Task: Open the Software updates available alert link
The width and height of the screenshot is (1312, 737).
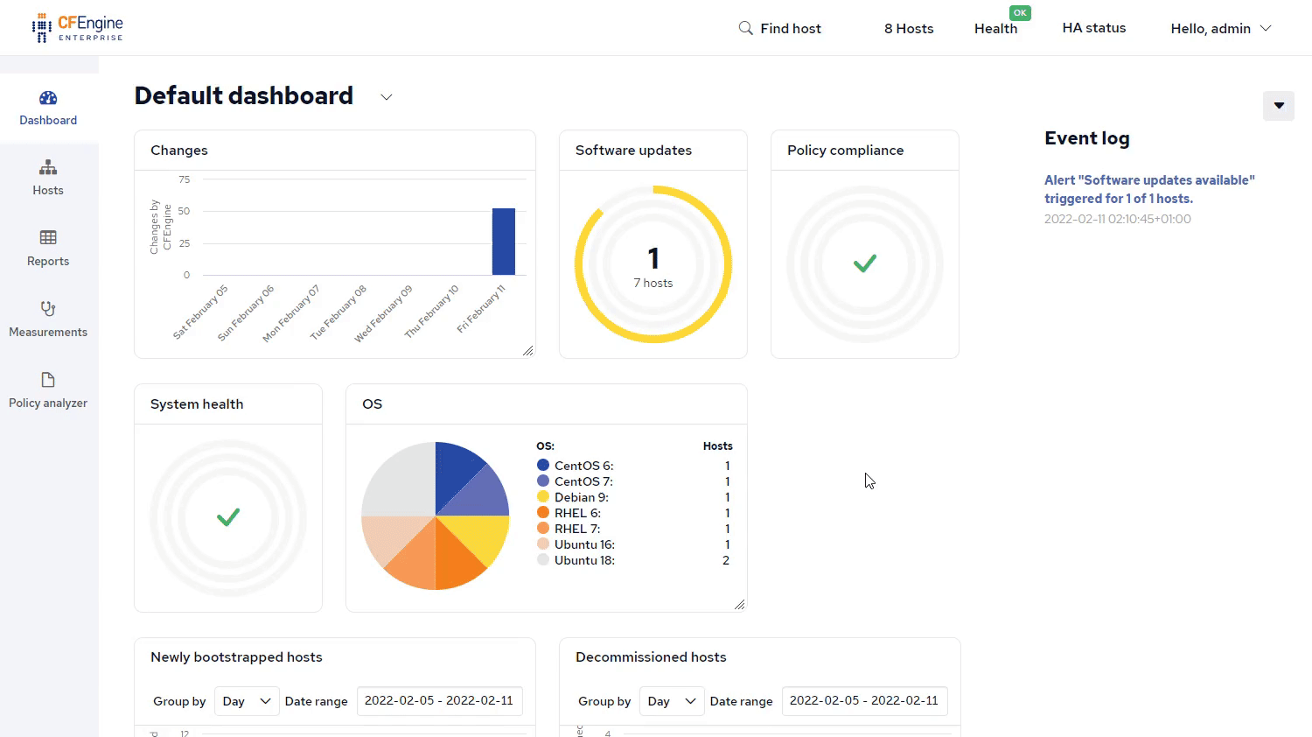Action: pyautogui.click(x=1148, y=189)
